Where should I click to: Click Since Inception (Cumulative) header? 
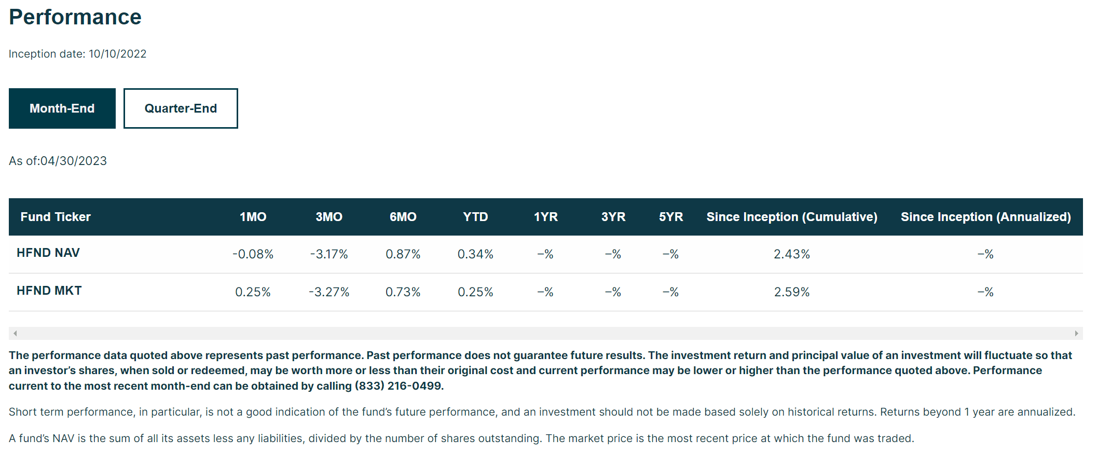pyautogui.click(x=792, y=217)
